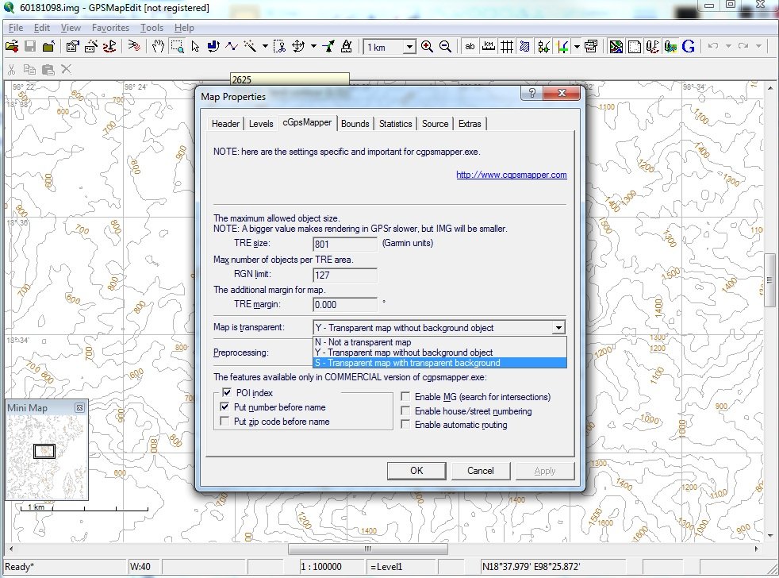Viewport: 779px width, 578px height.
Task: Expand the create object tool dropdown arrow
Action: pos(265,47)
